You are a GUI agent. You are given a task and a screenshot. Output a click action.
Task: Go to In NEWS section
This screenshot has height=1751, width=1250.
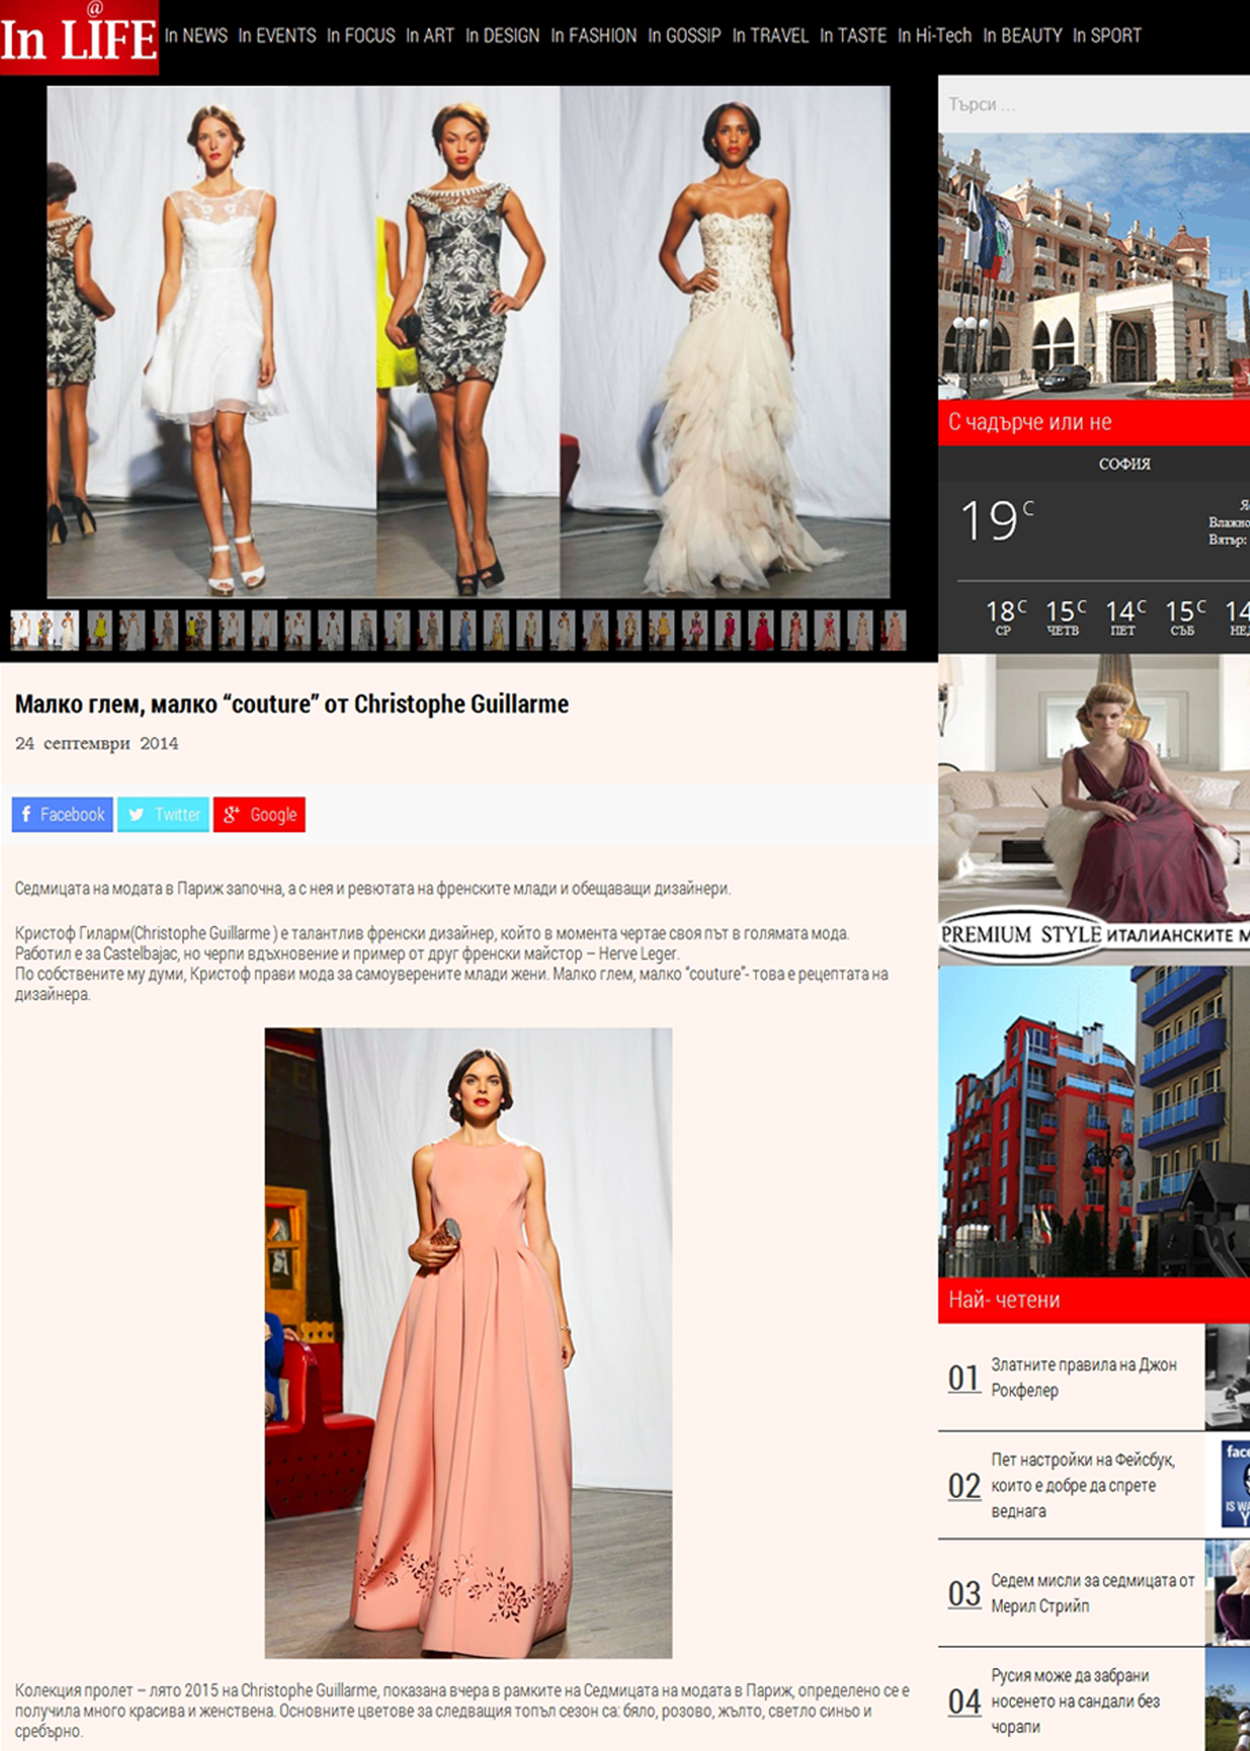(x=196, y=36)
